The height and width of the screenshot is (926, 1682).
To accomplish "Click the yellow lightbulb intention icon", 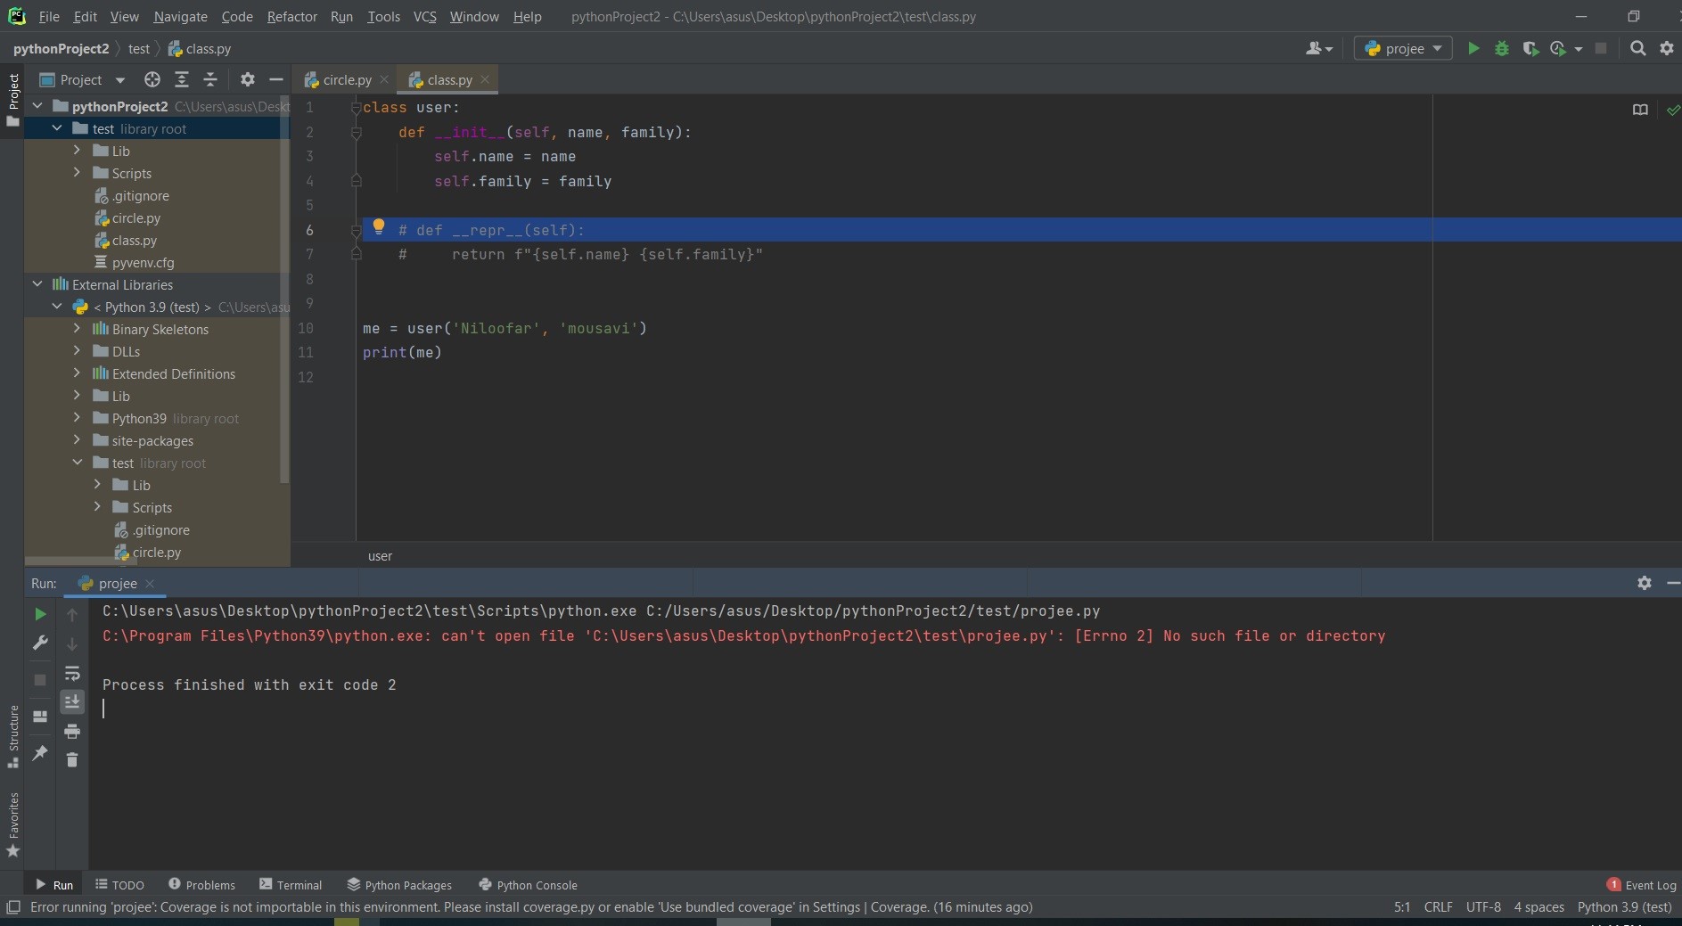I will [x=378, y=227].
